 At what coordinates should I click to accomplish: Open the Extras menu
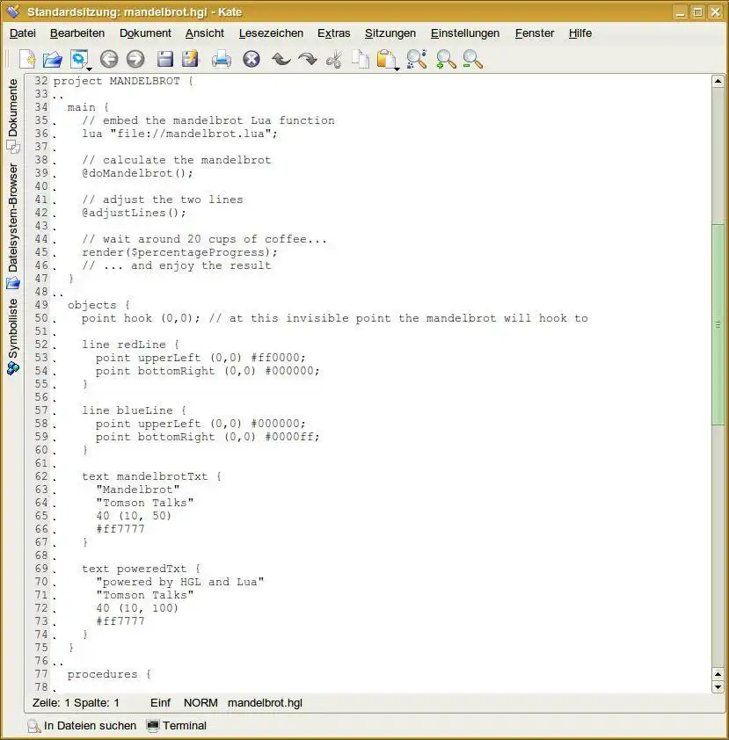pos(334,33)
